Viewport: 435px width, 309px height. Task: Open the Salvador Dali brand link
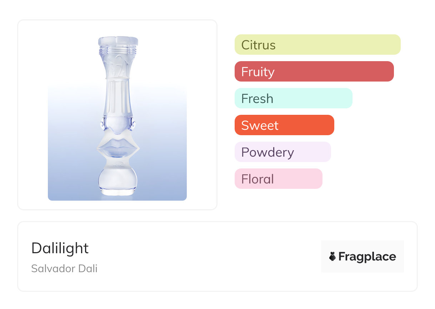pos(64,269)
